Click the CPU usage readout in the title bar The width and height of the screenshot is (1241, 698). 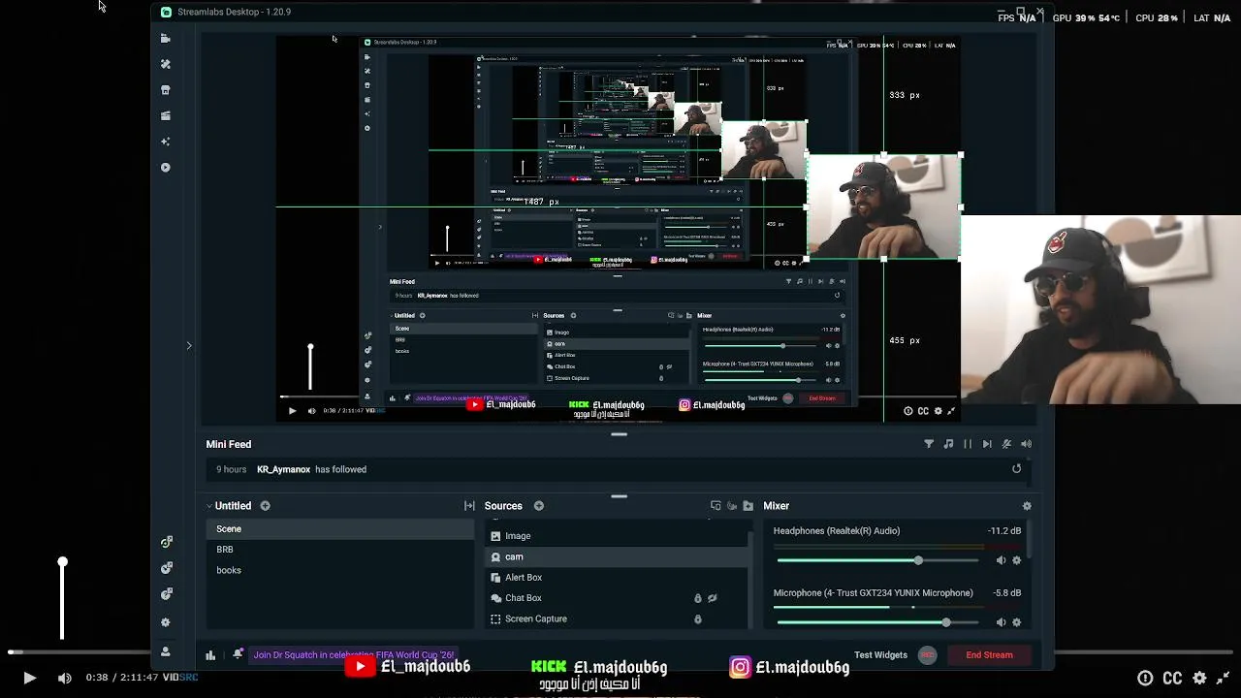1157,17
